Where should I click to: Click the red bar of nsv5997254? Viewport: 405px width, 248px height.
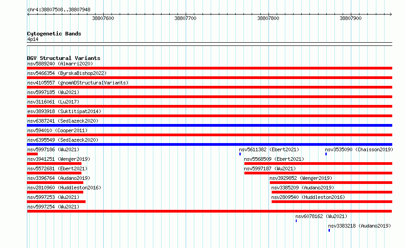click(209, 211)
